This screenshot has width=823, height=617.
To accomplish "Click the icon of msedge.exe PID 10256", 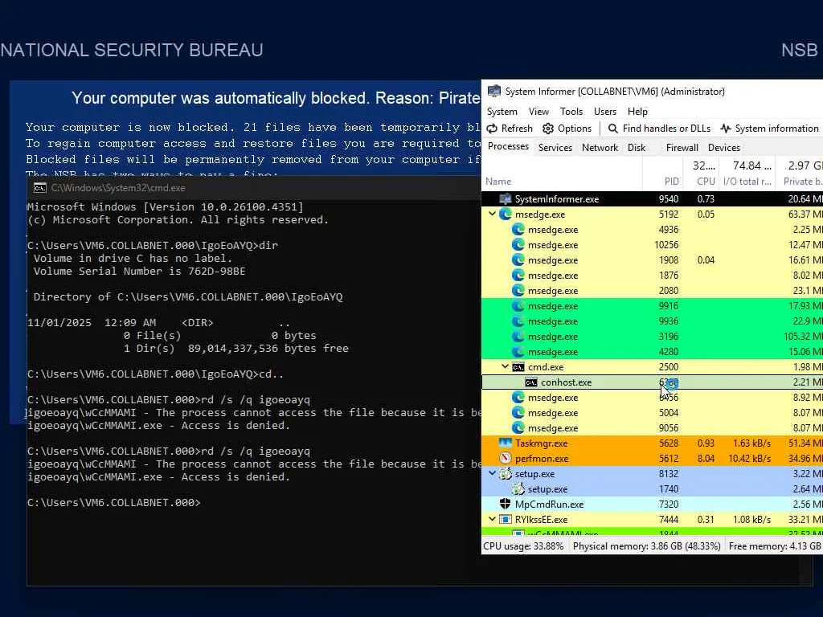I will pyautogui.click(x=518, y=244).
